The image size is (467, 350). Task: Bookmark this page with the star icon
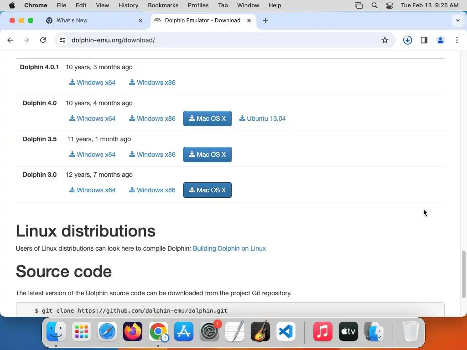(385, 40)
